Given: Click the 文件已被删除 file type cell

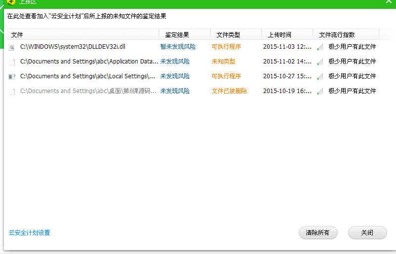Looking at the screenshot, I should 229,91.
